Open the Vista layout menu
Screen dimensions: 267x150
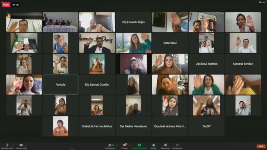(x=262, y=2)
